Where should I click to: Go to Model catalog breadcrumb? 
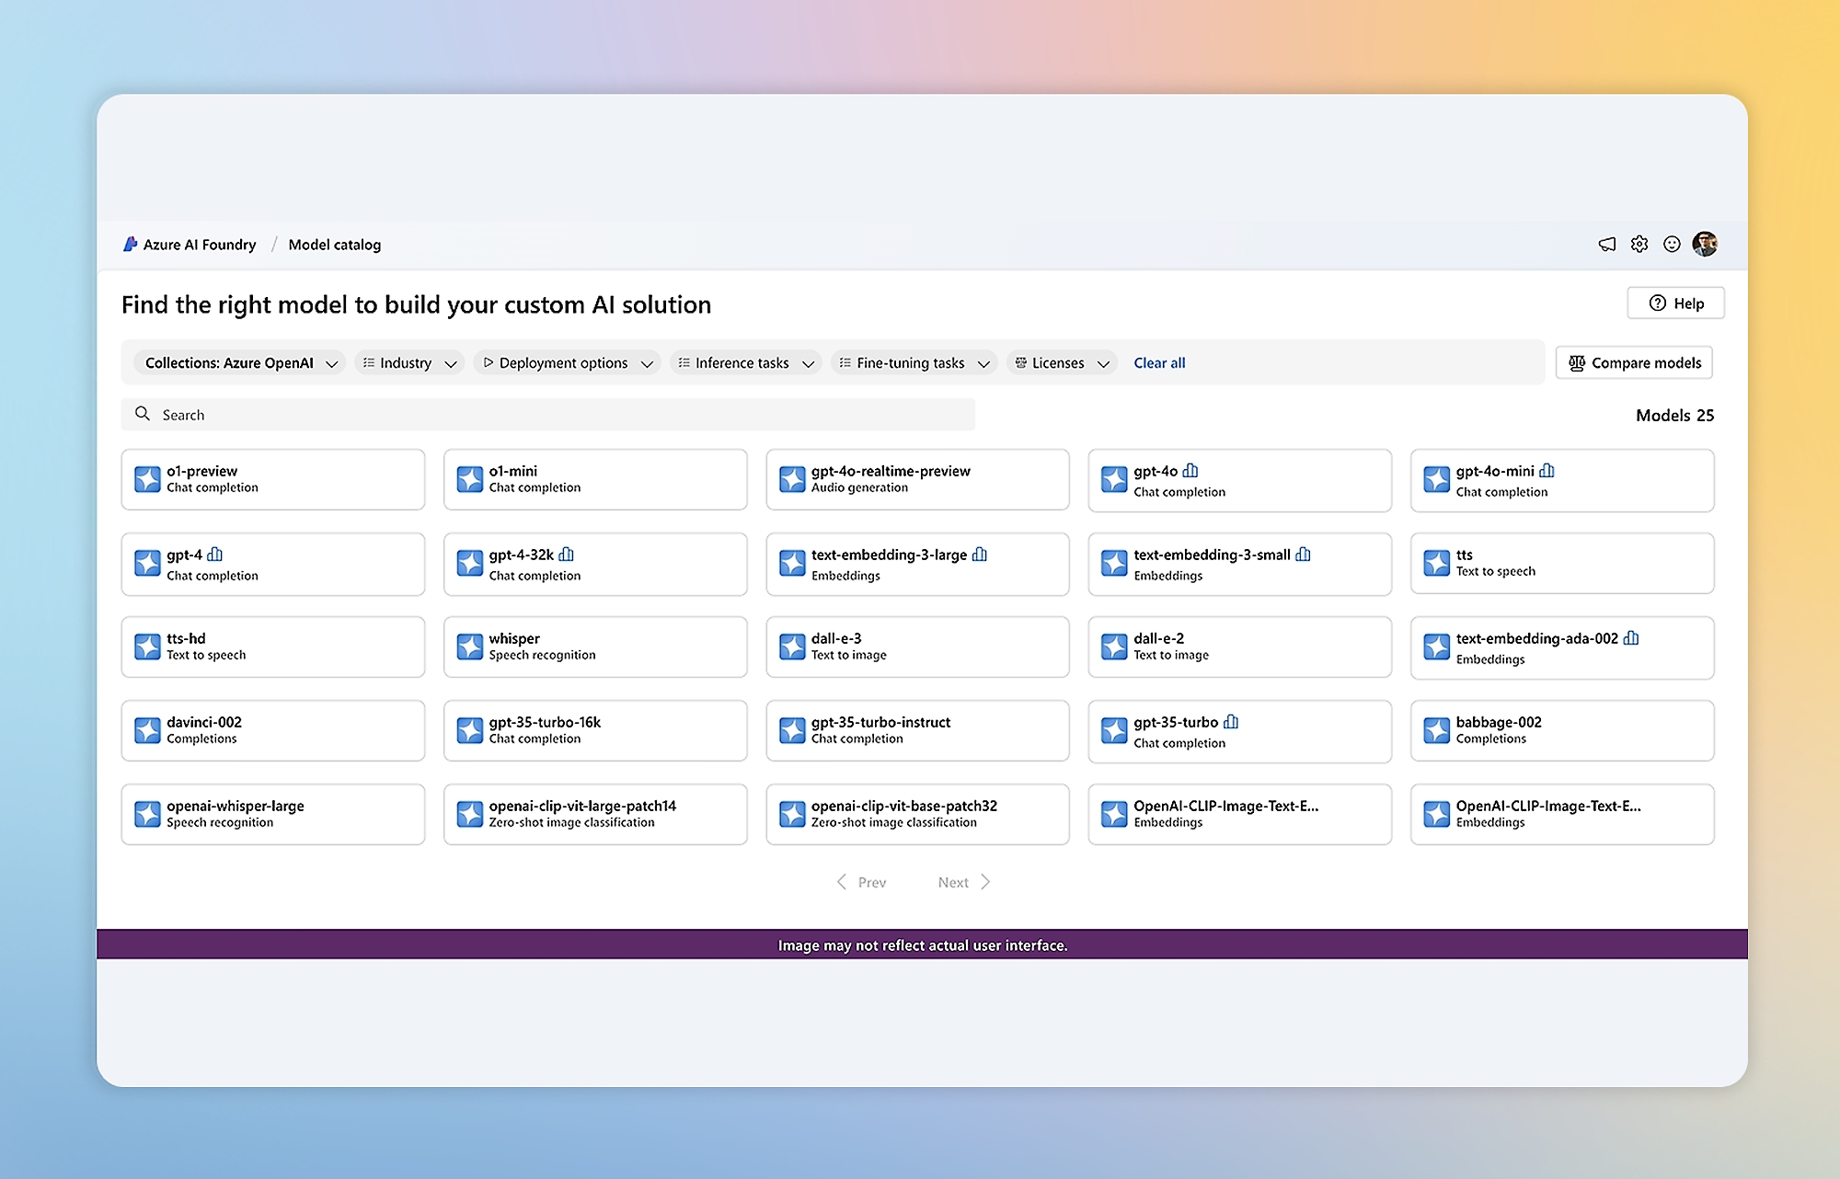click(x=334, y=245)
